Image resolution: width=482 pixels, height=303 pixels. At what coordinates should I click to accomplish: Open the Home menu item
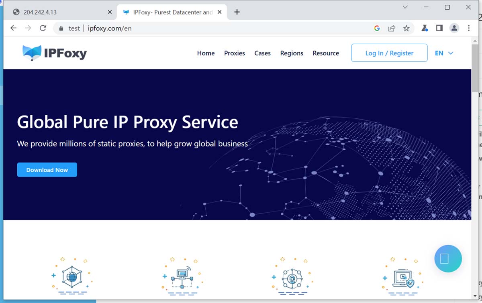tap(206, 53)
